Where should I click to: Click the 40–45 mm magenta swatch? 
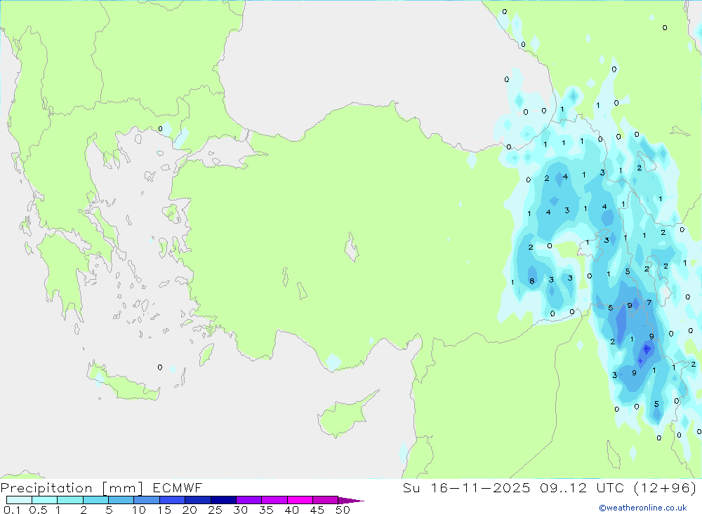(300, 500)
